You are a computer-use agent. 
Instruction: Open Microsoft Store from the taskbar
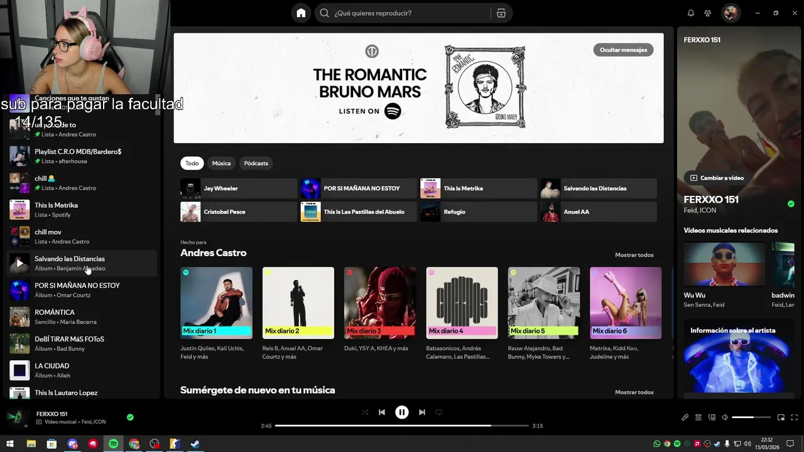(x=52, y=444)
